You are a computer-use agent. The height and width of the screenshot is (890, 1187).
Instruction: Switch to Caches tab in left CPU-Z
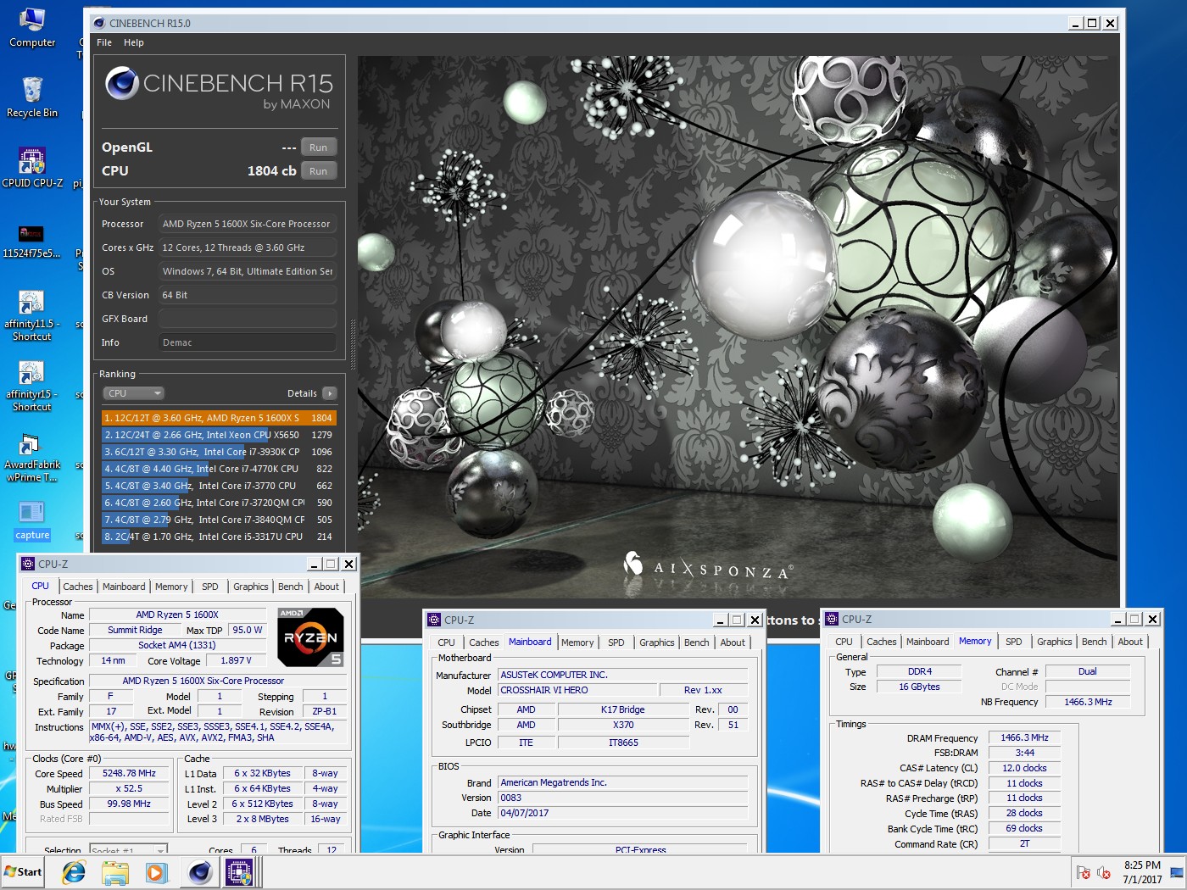78,587
